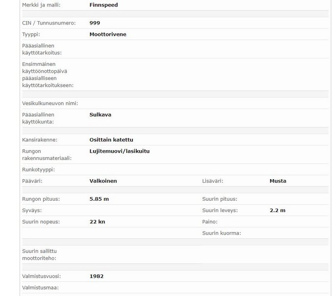Select the Moottorivene type value

[108, 34]
